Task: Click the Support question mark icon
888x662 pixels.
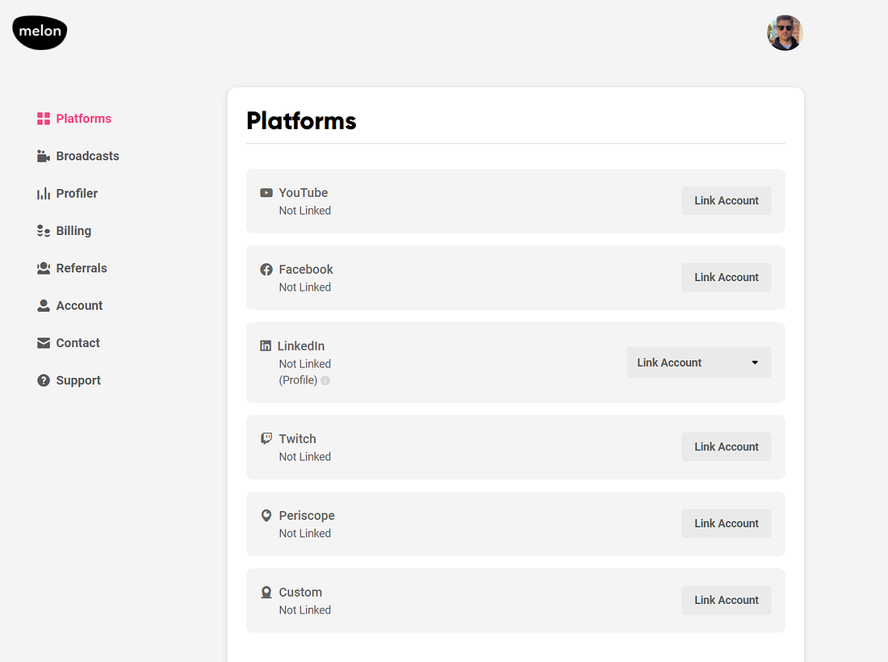Action: [x=44, y=380]
